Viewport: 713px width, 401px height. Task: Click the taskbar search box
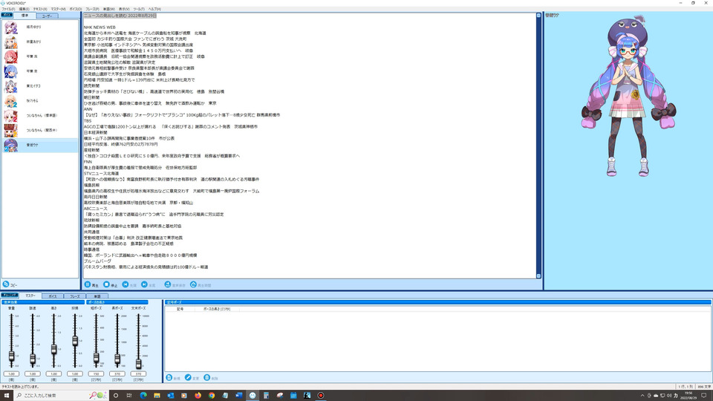(62, 396)
